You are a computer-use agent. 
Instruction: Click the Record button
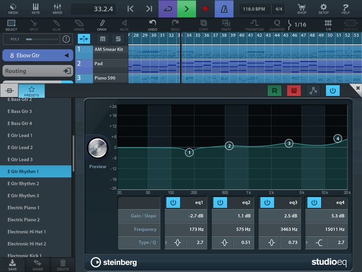click(205, 9)
